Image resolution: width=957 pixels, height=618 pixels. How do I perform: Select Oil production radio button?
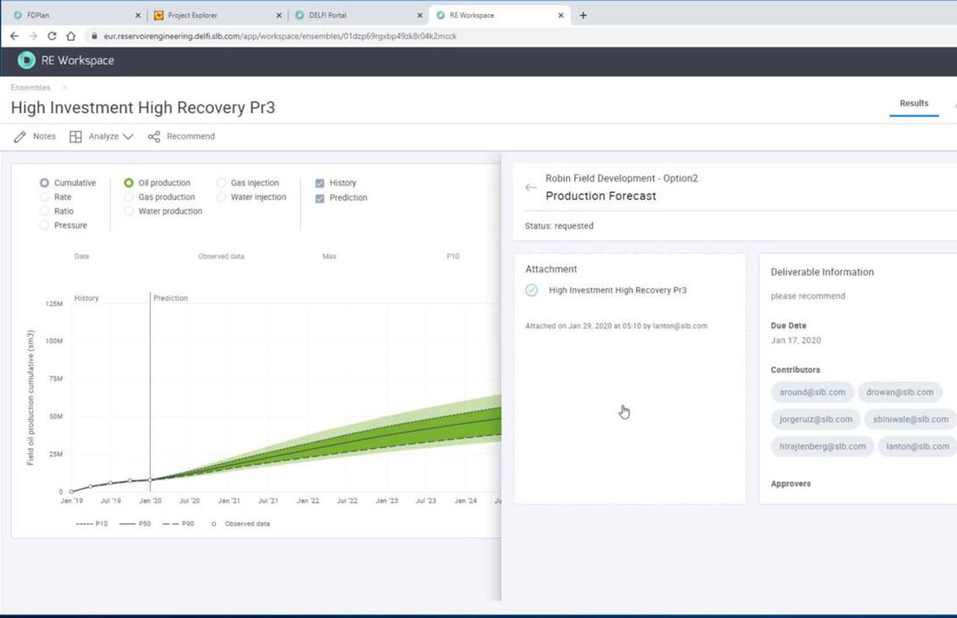click(129, 183)
